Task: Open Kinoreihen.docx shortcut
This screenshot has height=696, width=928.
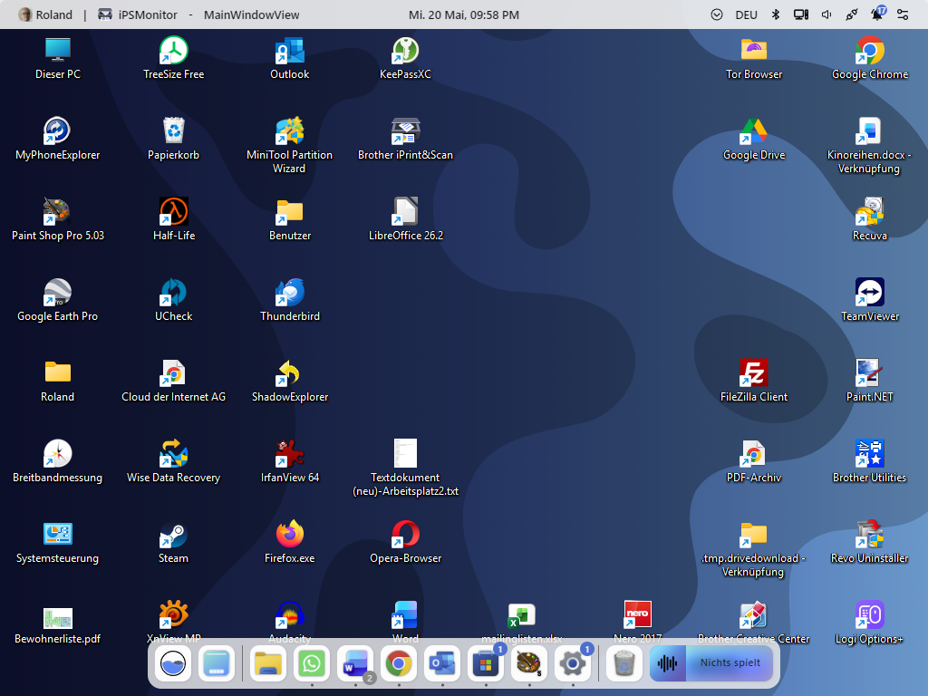Action: (869, 145)
